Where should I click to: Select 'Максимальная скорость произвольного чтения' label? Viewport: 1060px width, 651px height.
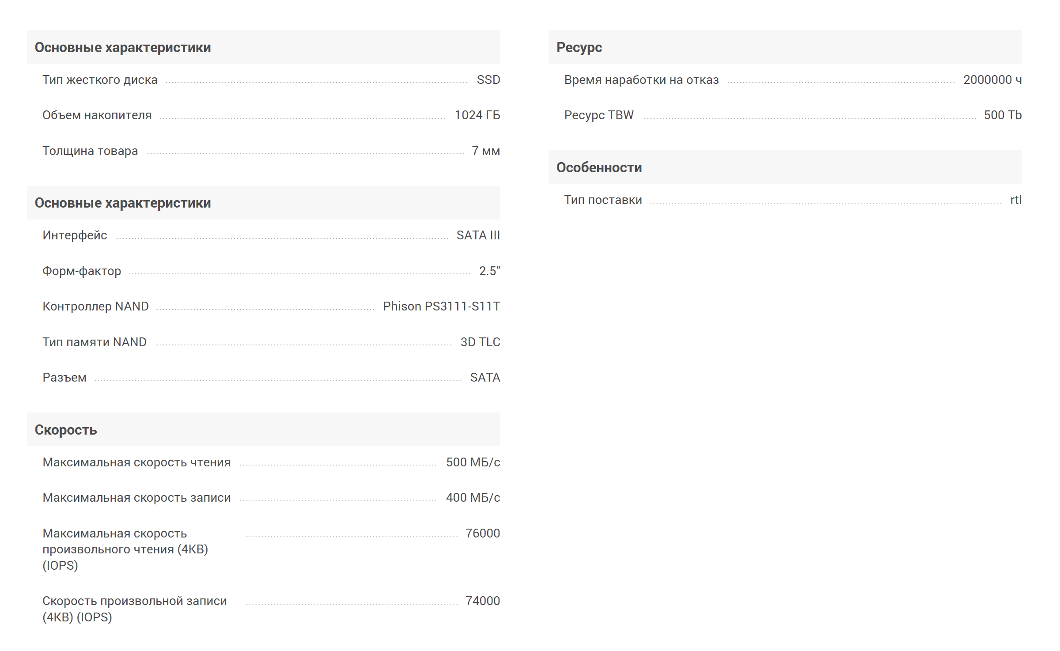tap(125, 549)
